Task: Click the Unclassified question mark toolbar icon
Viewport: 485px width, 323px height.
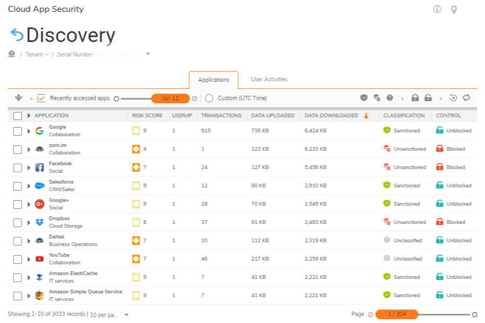Action: (x=390, y=98)
